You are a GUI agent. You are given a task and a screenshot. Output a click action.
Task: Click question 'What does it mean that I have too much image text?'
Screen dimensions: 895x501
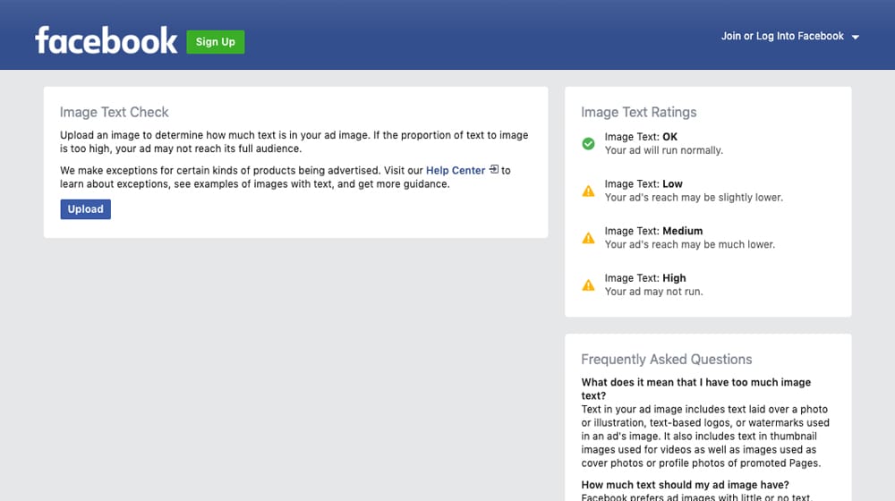click(x=695, y=388)
